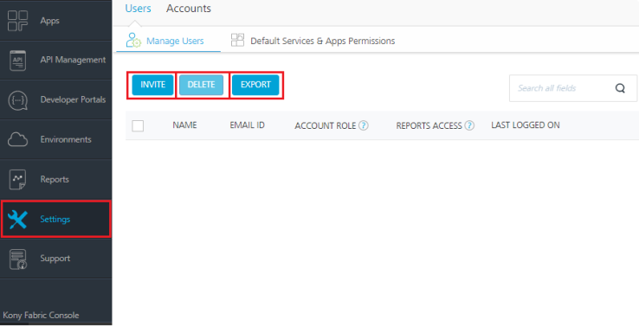
Task: Sort by LAST LOGGED ON column header
Action: pyautogui.click(x=526, y=125)
